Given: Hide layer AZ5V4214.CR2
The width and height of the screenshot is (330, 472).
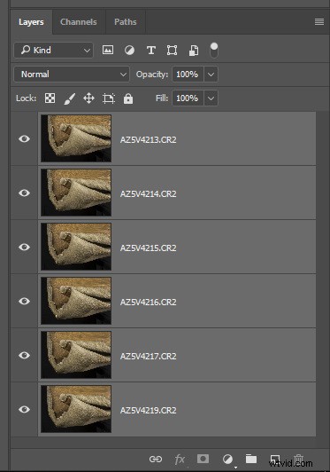Looking at the screenshot, I should (x=24, y=193).
